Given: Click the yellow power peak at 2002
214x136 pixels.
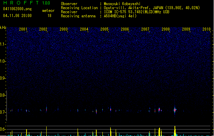Looking at the screenshot, I should tap(46, 131).
